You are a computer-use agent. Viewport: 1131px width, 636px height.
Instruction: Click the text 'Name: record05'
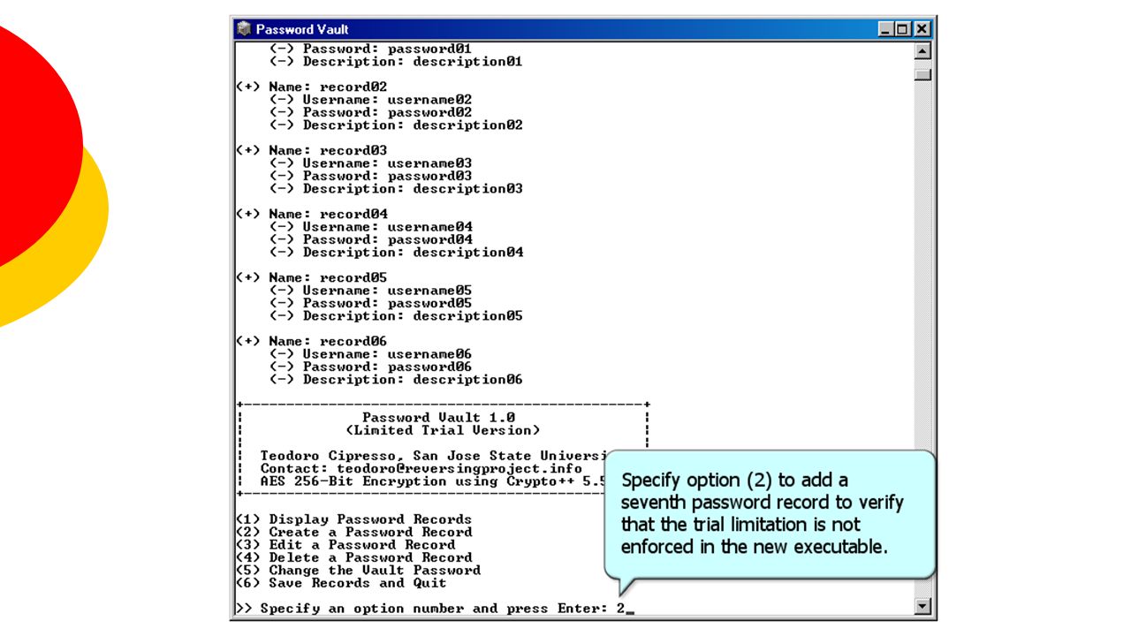coord(328,277)
